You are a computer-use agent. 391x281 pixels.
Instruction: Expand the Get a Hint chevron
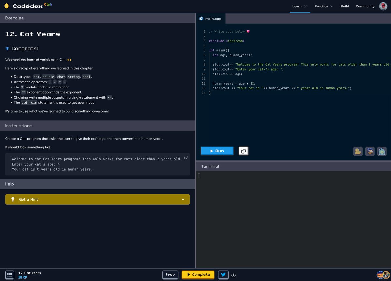tap(183, 199)
